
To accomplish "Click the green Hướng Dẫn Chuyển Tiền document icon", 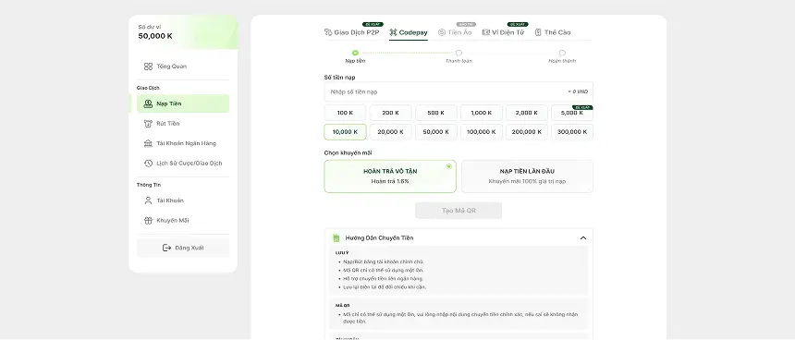I will coord(336,238).
